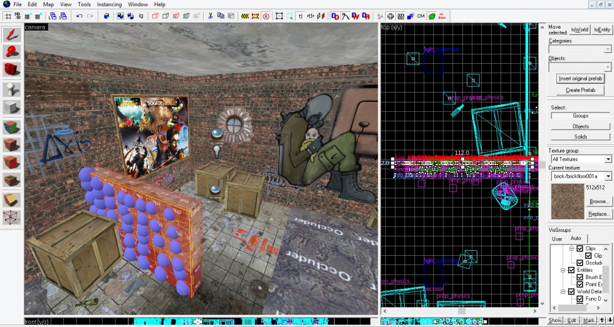Select the Selection (arrow) tool

click(x=12, y=35)
